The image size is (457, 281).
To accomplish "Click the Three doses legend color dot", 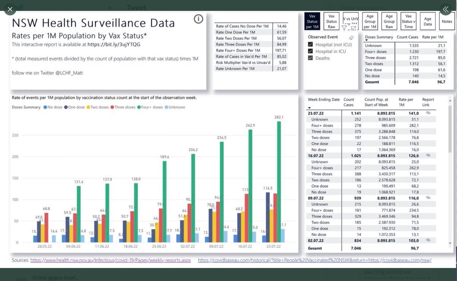I will [113, 107].
